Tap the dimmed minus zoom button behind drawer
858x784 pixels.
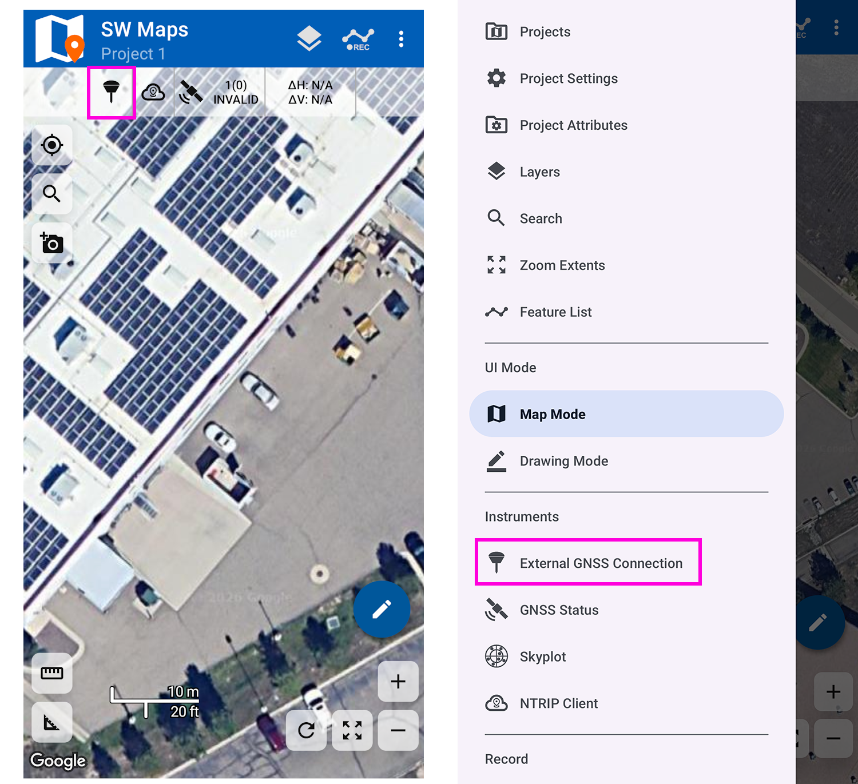(833, 738)
